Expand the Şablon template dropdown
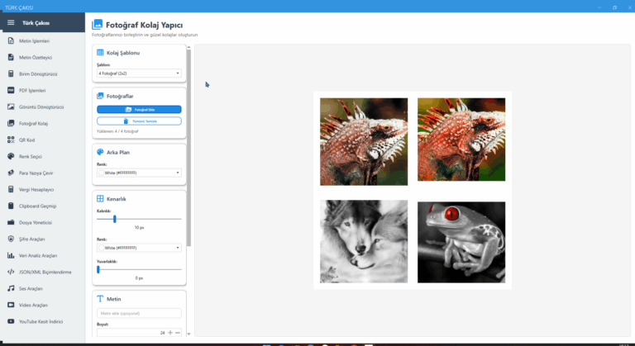Viewport: 635px width, 346px height. click(x=139, y=73)
